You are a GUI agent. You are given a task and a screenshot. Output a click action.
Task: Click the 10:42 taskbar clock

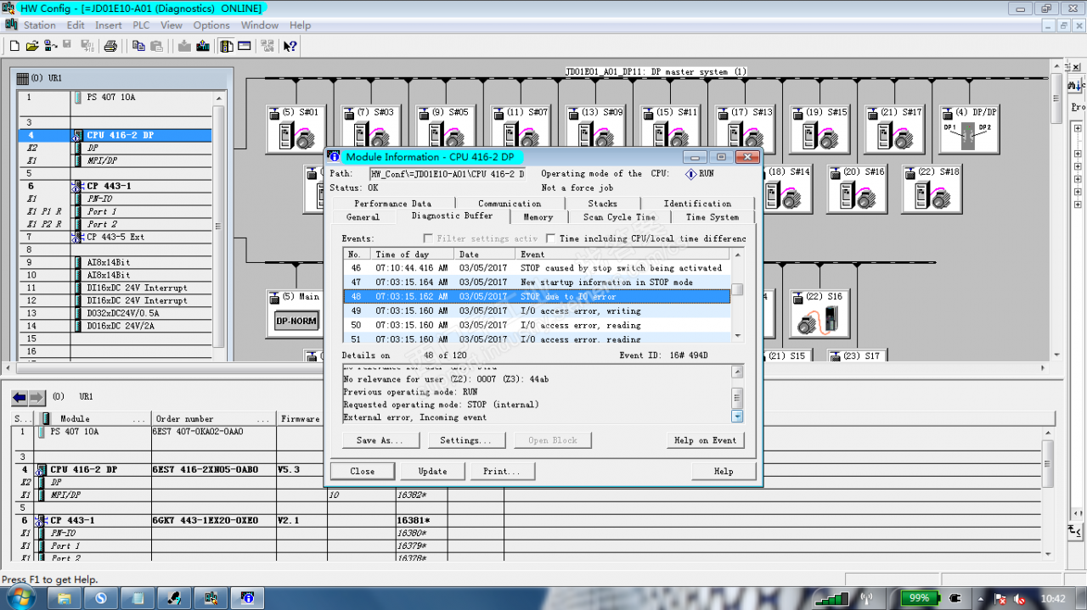[x=1052, y=598]
